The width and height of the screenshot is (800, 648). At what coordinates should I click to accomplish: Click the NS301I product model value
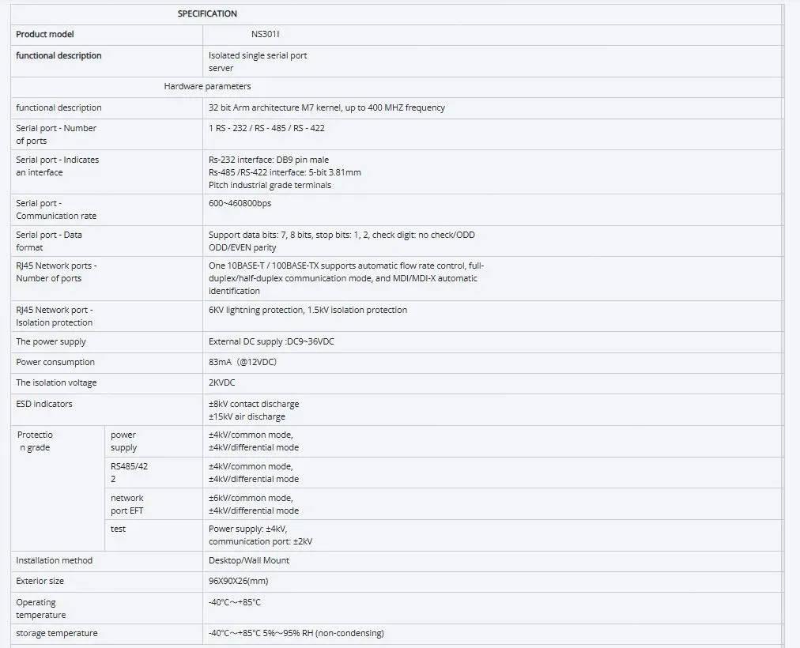click(266, 35)
